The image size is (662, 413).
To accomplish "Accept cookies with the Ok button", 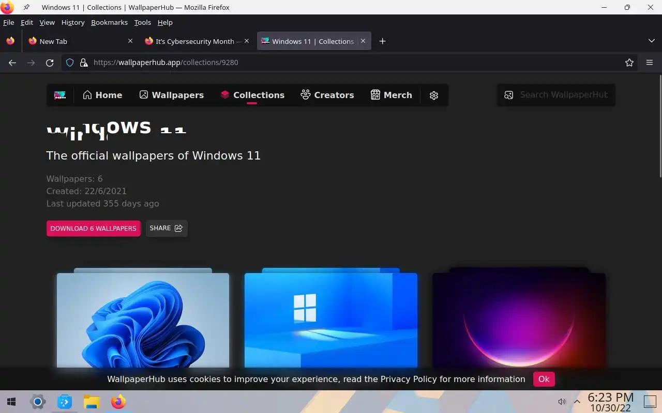I will [x=544, y=379].
